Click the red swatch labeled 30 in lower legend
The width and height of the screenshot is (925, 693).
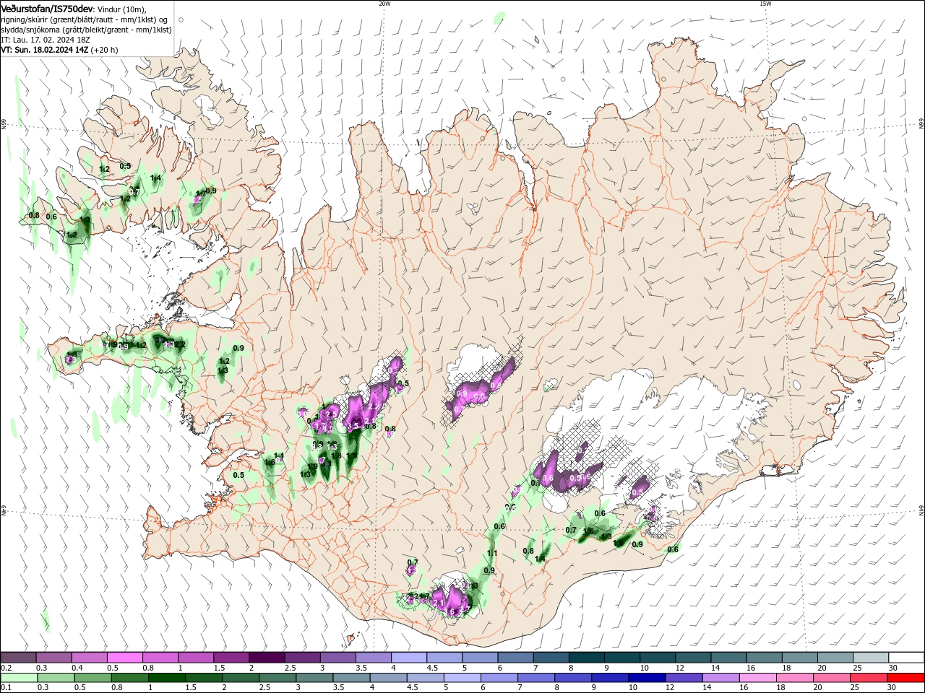(x=905, y=678)
